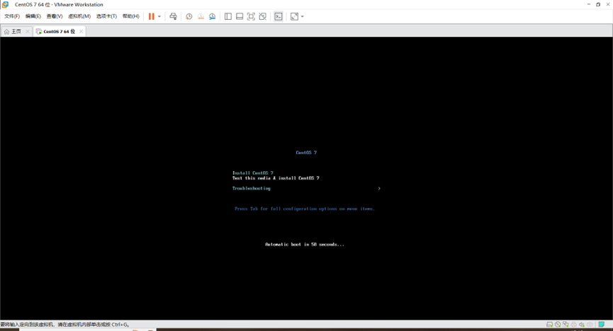Open the 帮助(H) menu

(x=130, y=16)
